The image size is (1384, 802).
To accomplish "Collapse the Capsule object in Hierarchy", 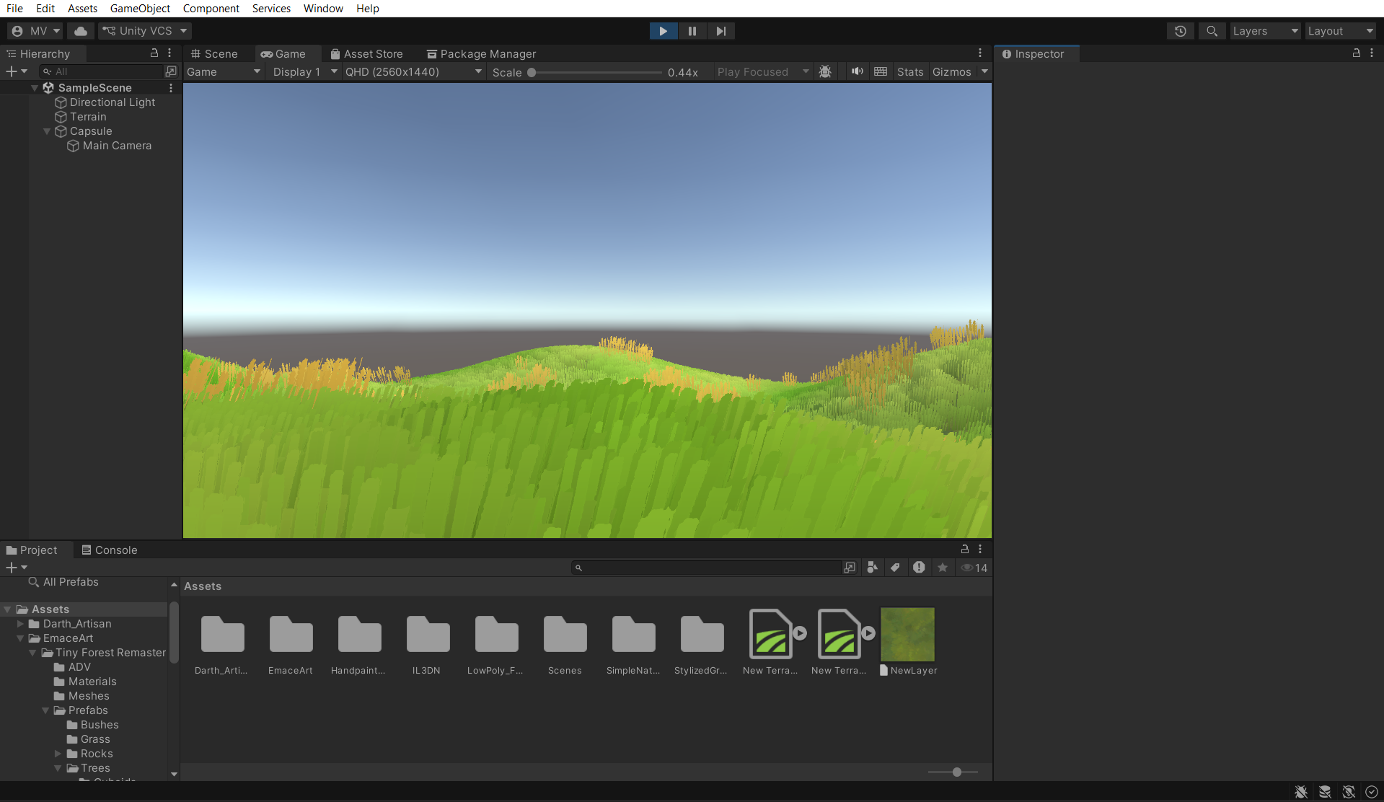I will click(x=47, y=131).
